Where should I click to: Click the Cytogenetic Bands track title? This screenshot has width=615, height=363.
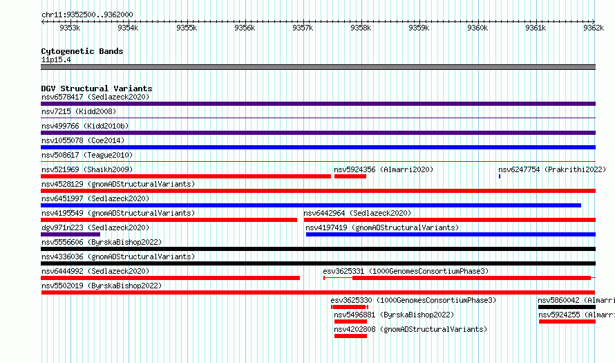[x=82, y=51]
